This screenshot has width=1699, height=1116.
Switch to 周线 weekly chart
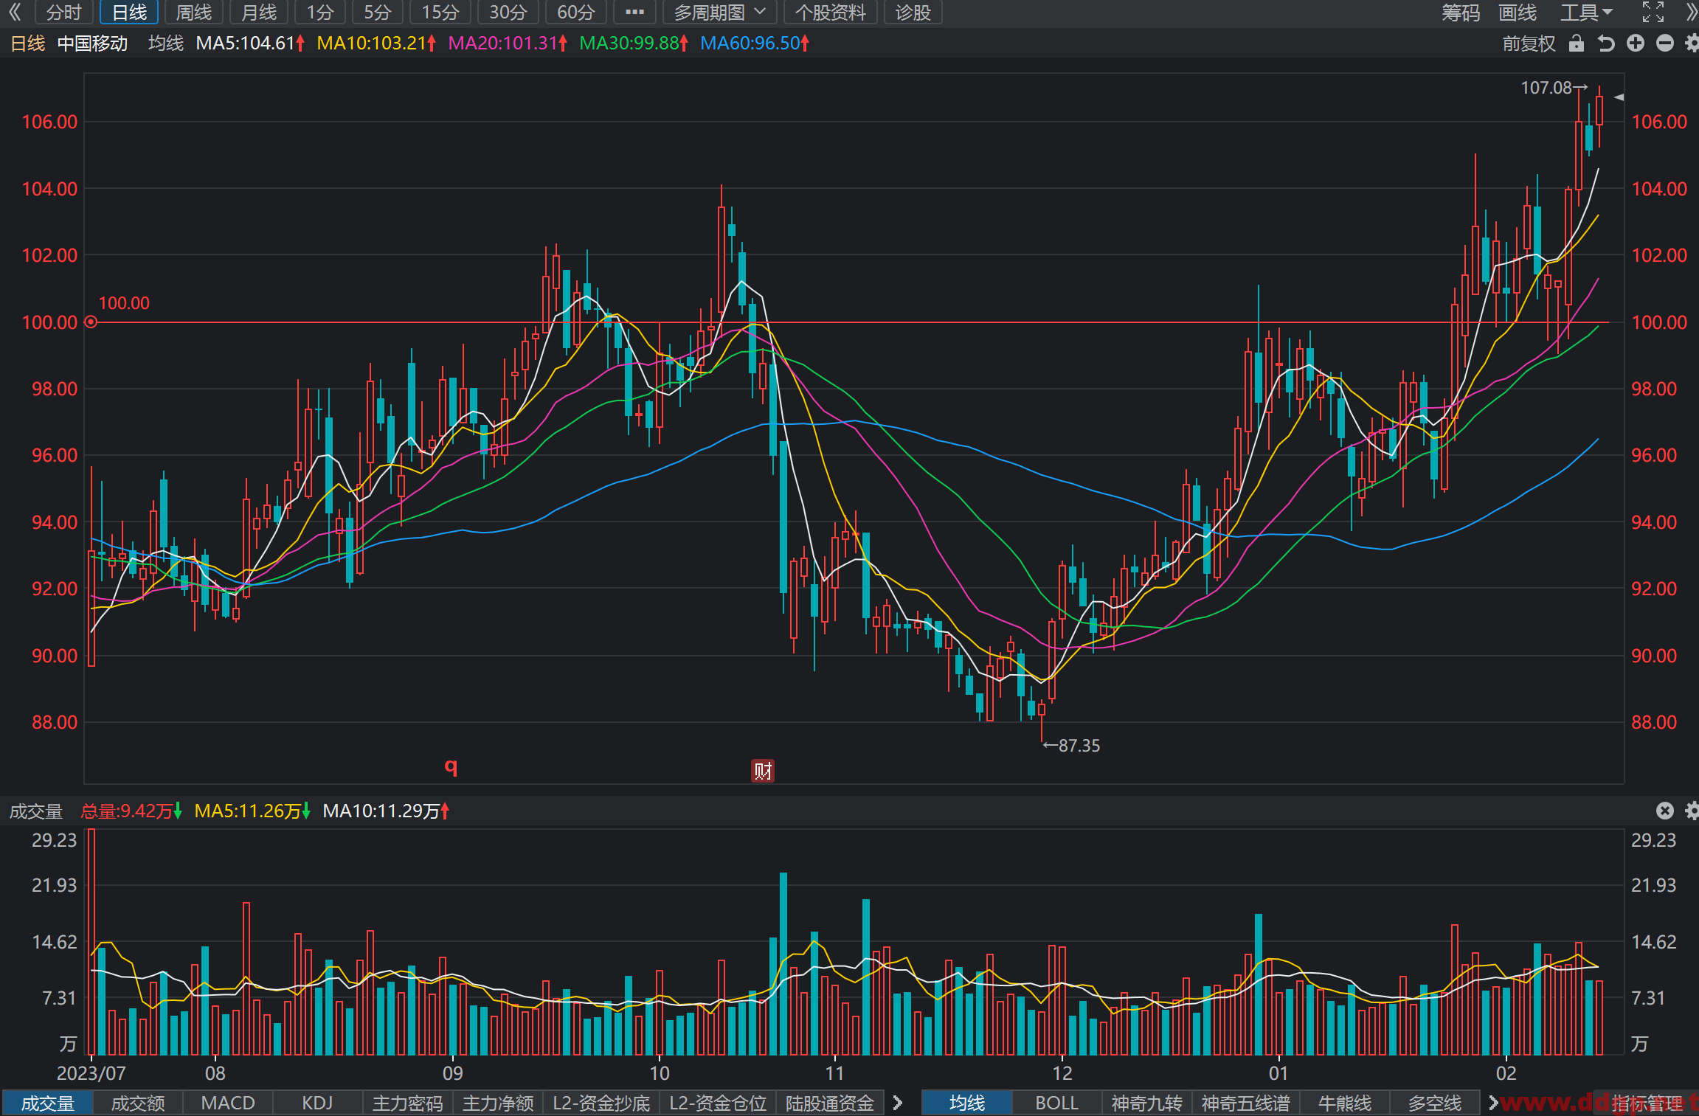(x=194, y=12)
